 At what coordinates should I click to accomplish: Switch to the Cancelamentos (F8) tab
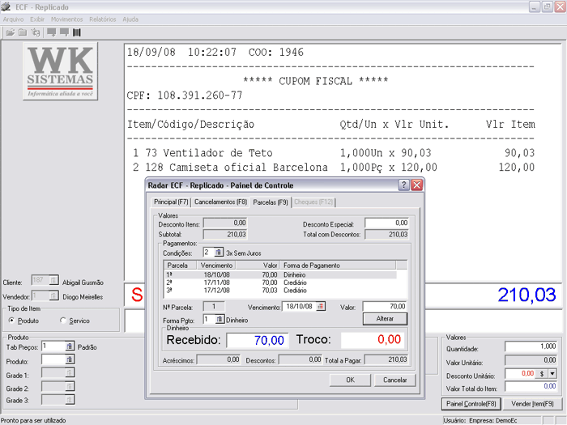(220, 202)
